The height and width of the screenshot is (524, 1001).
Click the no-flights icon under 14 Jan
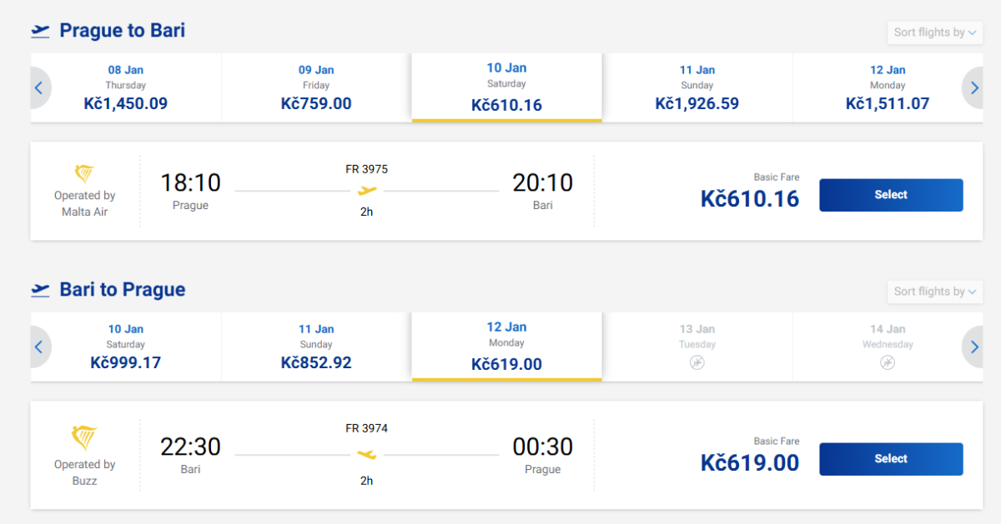[888, 362]
